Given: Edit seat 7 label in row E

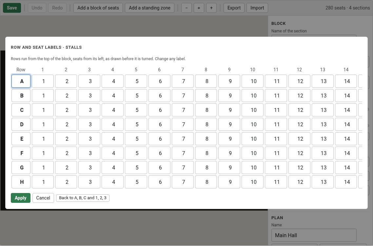Looking at the screenshot, I should 183,139.
